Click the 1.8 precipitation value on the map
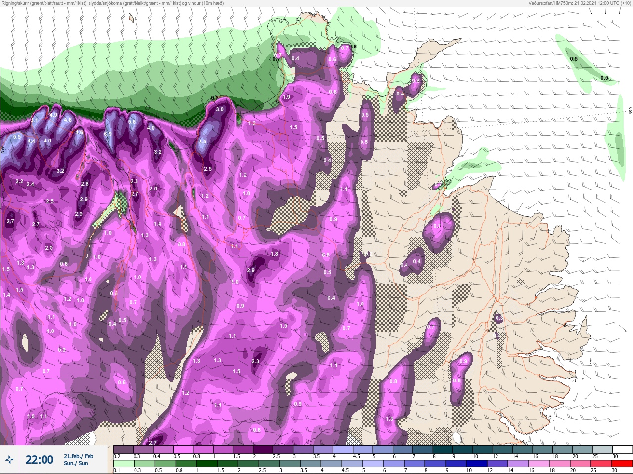This screenshot has width=633, height=474. click(x=275, y=254)
